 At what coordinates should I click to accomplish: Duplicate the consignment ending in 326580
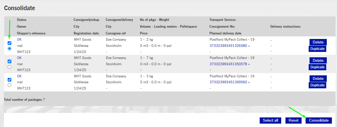tap(317, 49)
